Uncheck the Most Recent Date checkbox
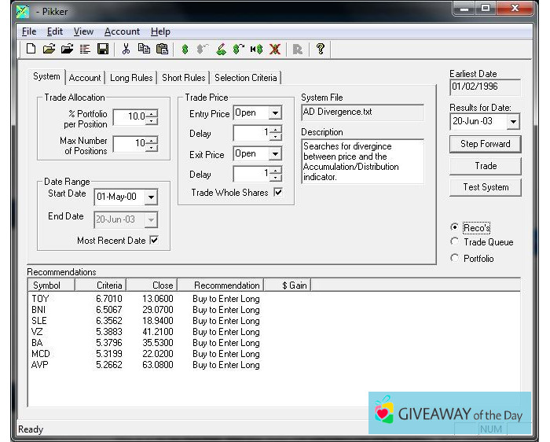Screen dimensions: 550x442 tap(153, 241)
